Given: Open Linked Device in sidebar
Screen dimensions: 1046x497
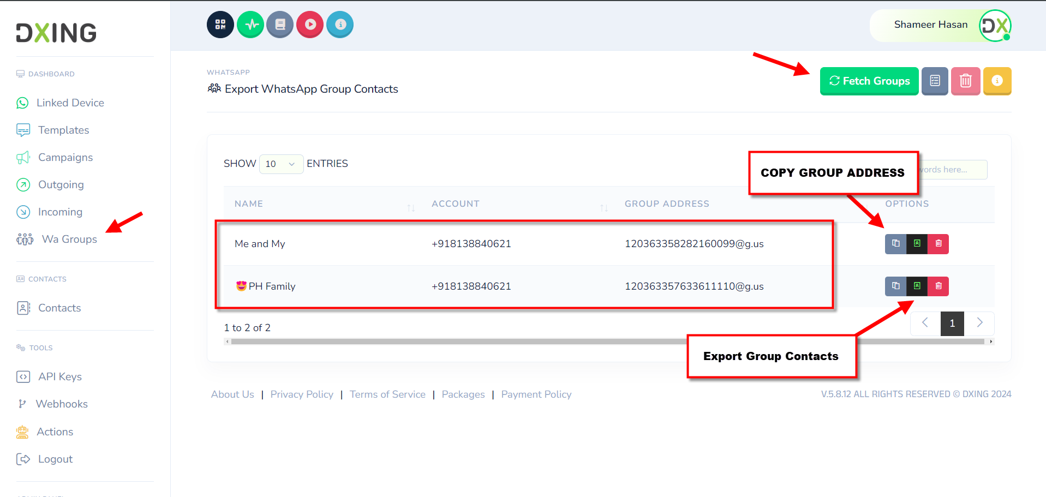Looking at the screenshot, I should pos(60,103).
